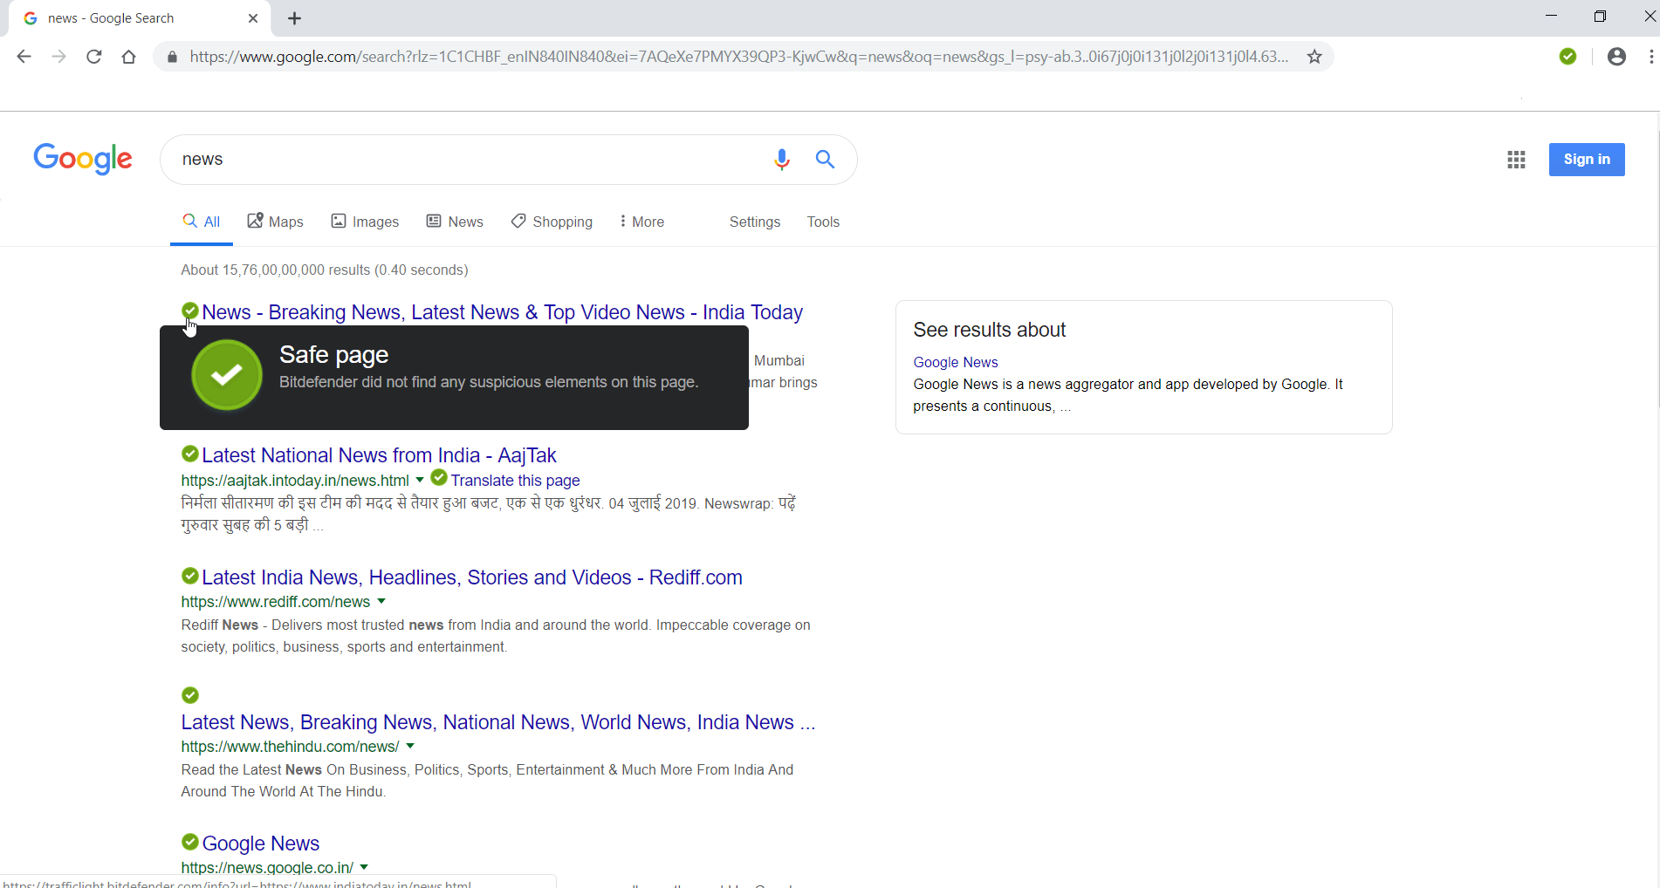This screenshot has height=888, width=1660.
Task: Open the More search categories menu
Action: (641, 222)
